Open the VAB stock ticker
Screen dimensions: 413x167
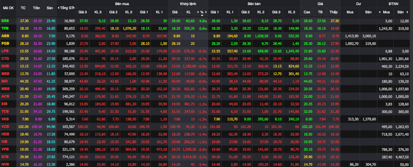(5, 119)
